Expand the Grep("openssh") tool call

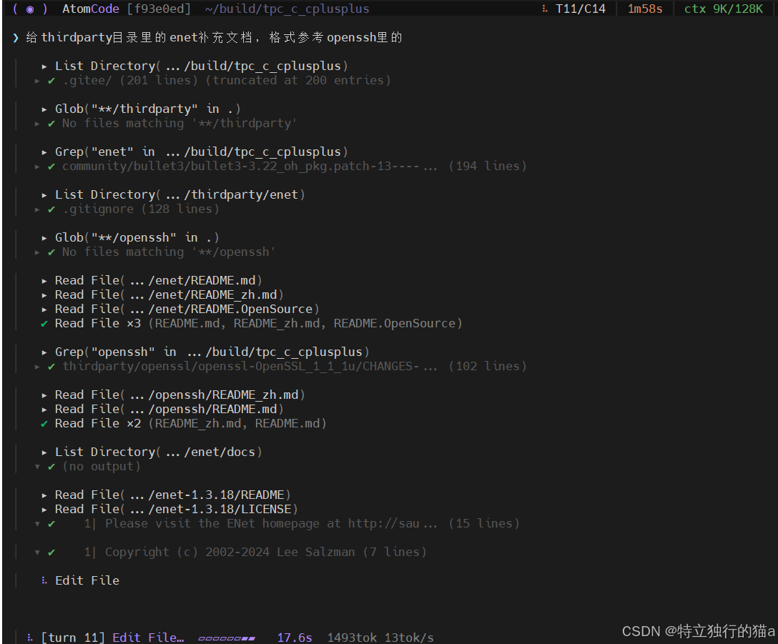[x=44, y=352]
